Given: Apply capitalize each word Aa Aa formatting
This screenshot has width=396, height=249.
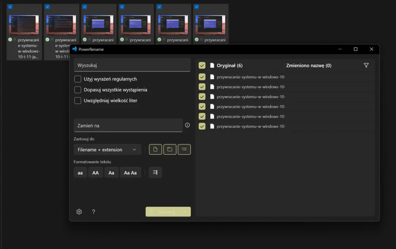Looking at the screenshot, I should [130, 173].
